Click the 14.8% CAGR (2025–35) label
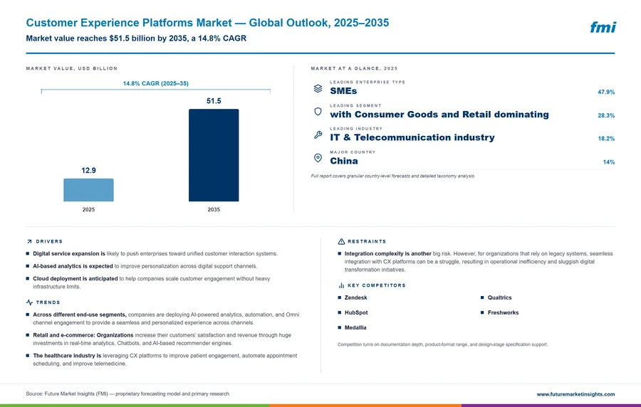The height and width of the screenshot is (407, 641). pos(156,83)
